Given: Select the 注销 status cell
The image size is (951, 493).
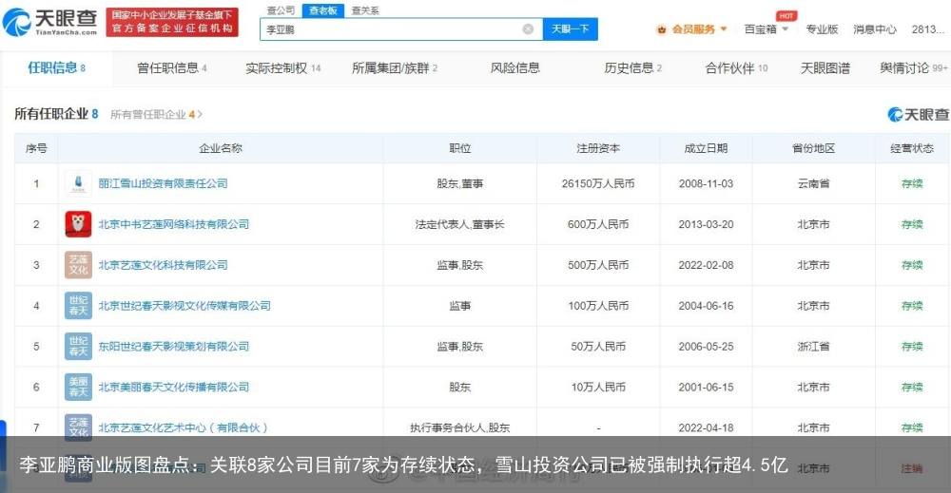Looking at the screenshot, I should pyautogui.click(x=912, y=467).
